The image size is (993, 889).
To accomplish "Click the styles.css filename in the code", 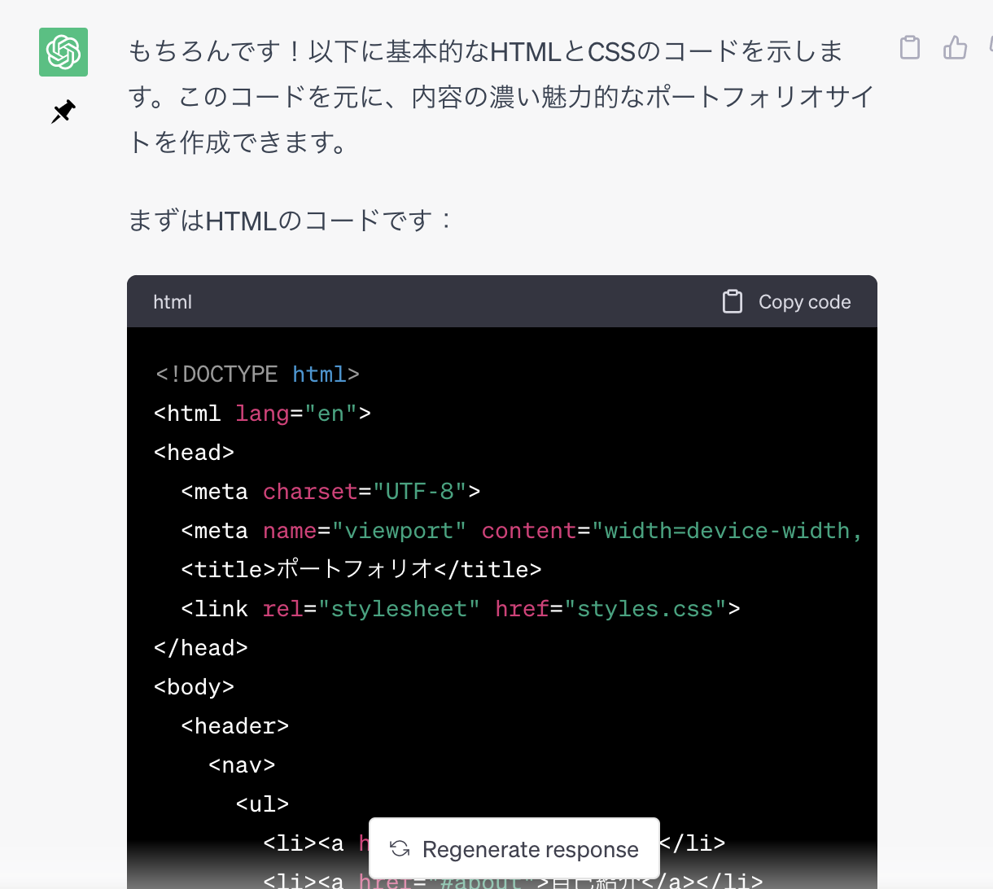I will tap(645, 608).
